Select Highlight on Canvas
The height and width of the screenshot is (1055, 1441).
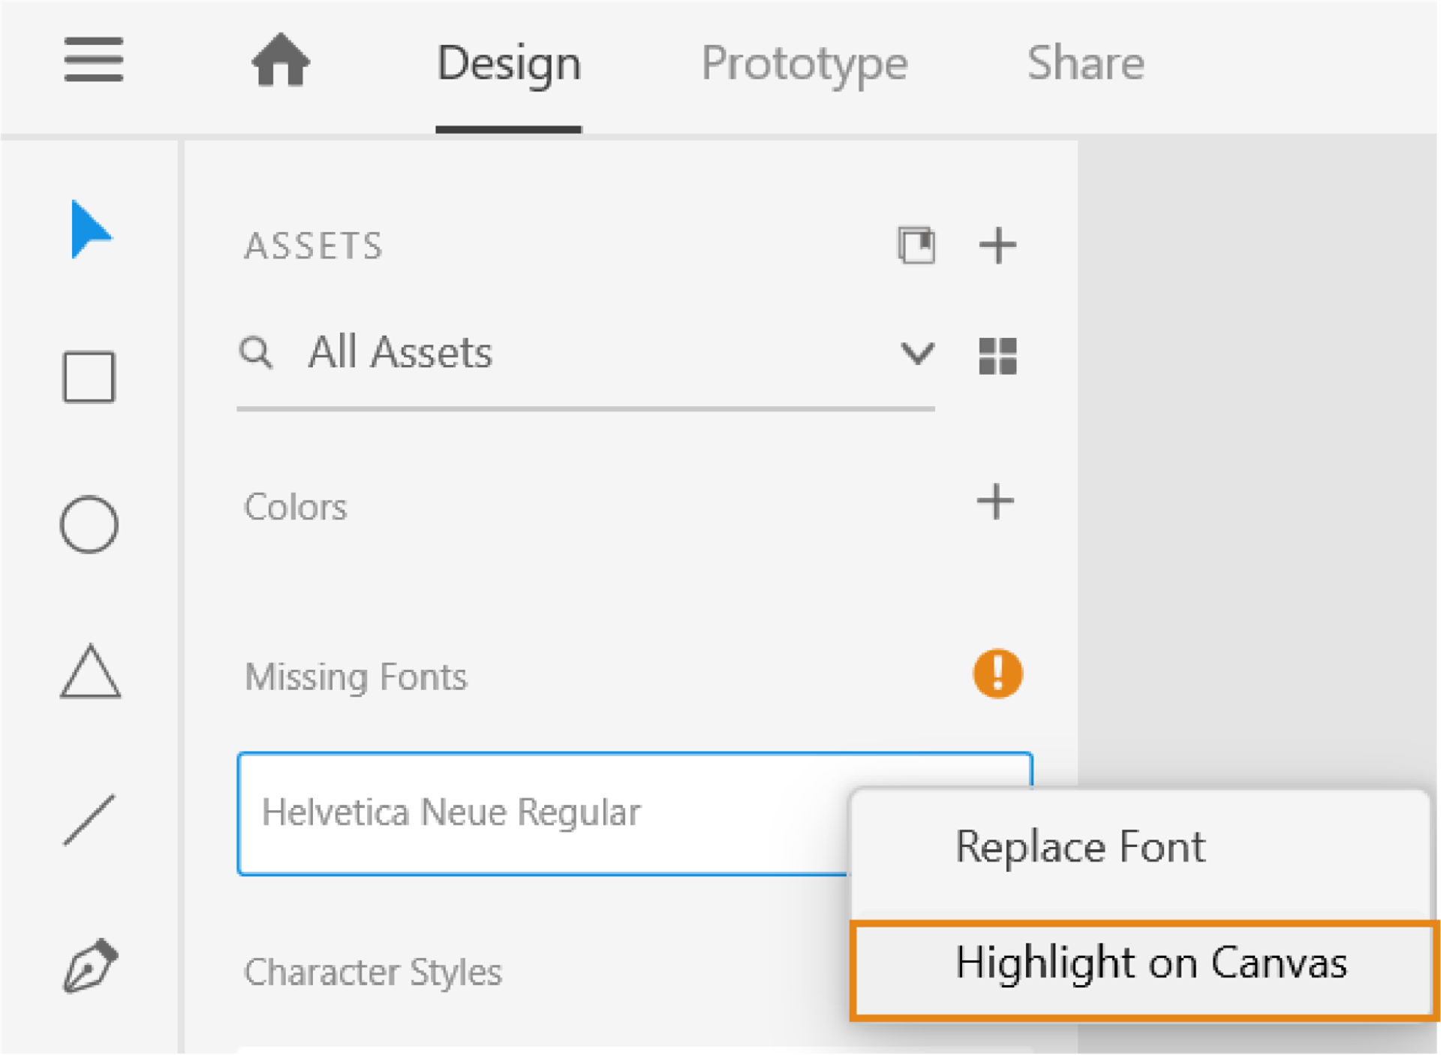tap(1151, 963)
